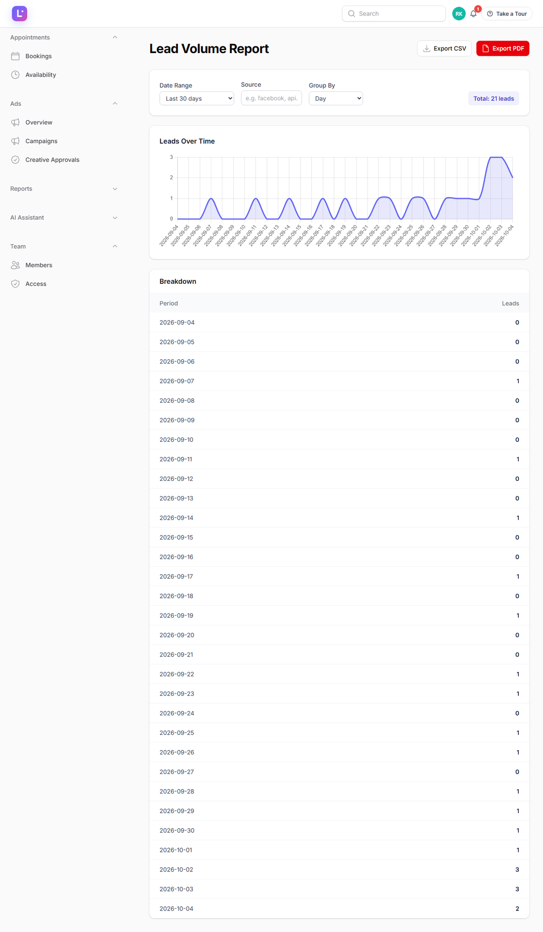Viewport: 543px width, 932px height.
Task: Expand the AI Assistant section
Action: (x=64, y=218)
